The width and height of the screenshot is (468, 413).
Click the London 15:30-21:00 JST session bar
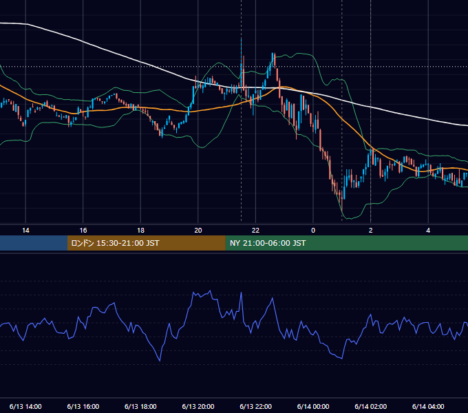pos(146,243)
